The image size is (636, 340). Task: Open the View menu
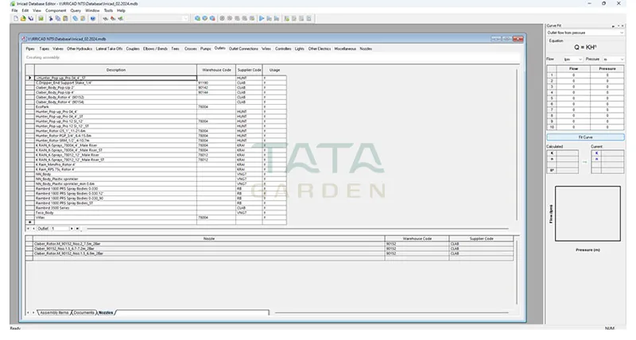[x=37, y=10]
